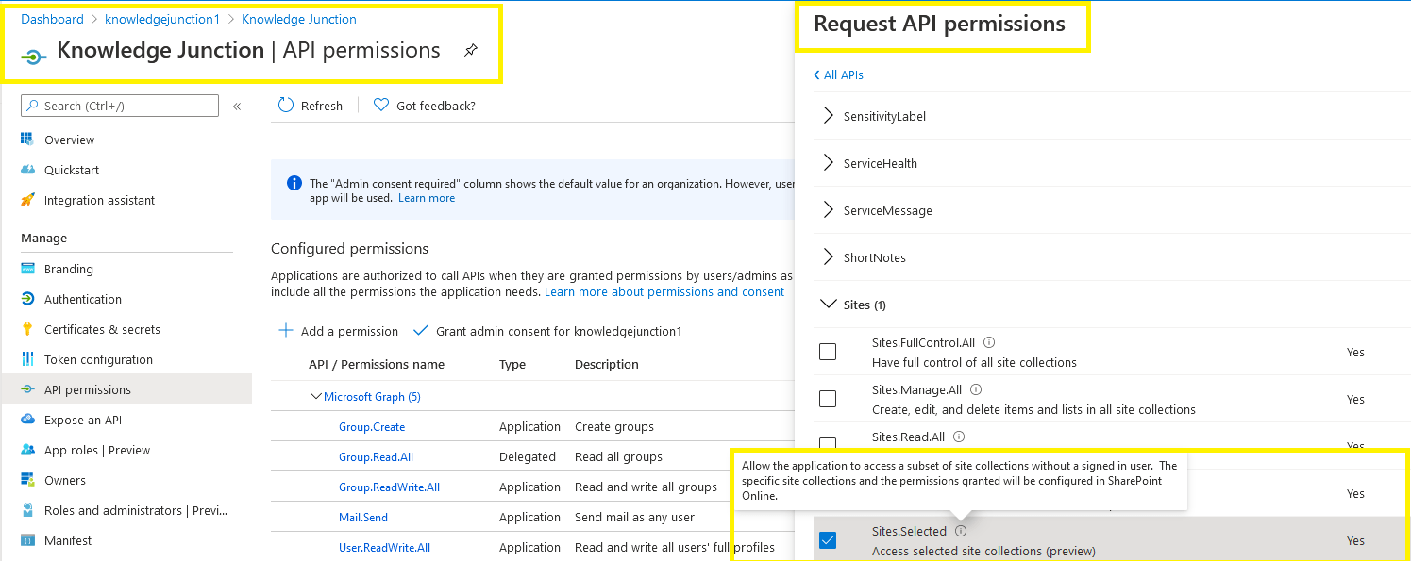This screenshot has width=1411, height=561.
Task: Click inside the Search (Ctrl+/) field
Action: pos(118,105)
